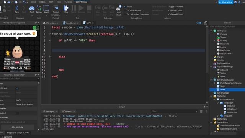Collapse the Workspace tree node
245x138 pixels.
(211, 31)
